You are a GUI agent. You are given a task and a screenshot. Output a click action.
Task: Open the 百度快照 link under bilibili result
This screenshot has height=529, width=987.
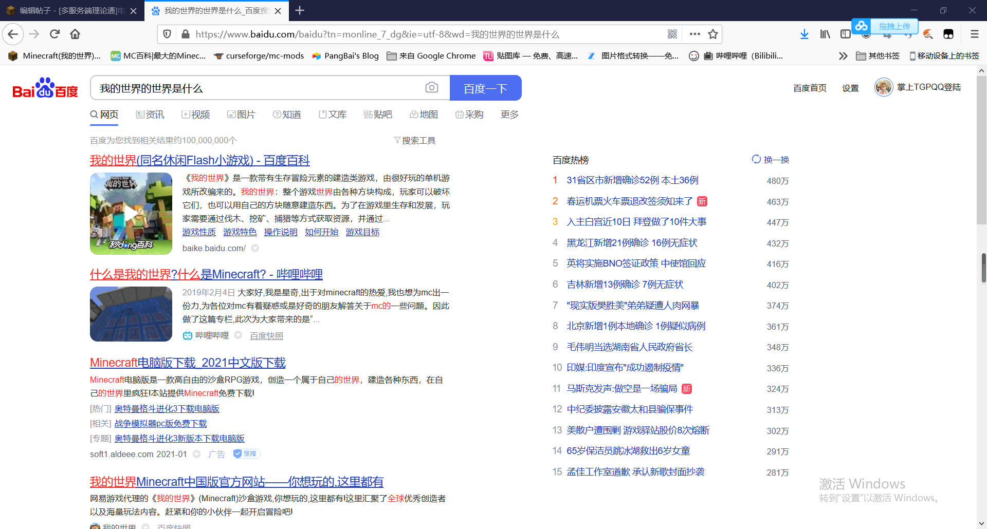coord(266,335)
